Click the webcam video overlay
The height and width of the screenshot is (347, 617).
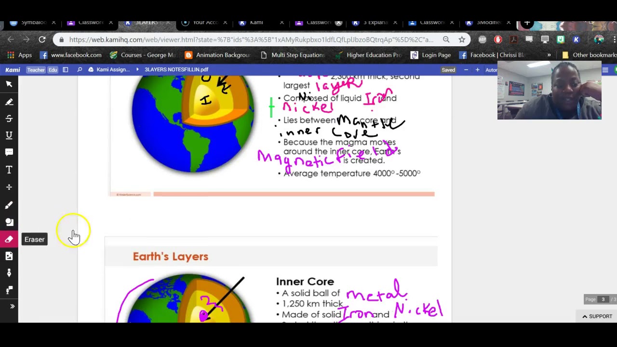550,90
